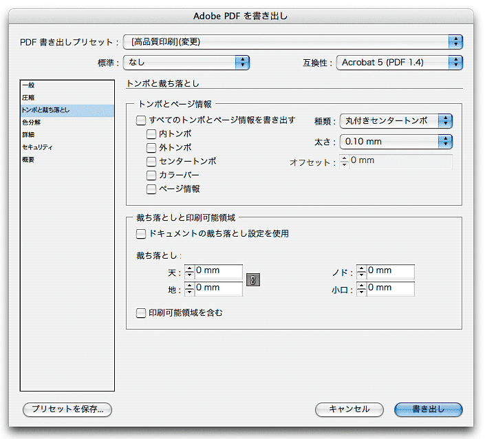The height and width of the screenshot is (439, 485).
Task: Check ドキュメントの裁ち落とし設定を使用
Action: tap(141, 234)
